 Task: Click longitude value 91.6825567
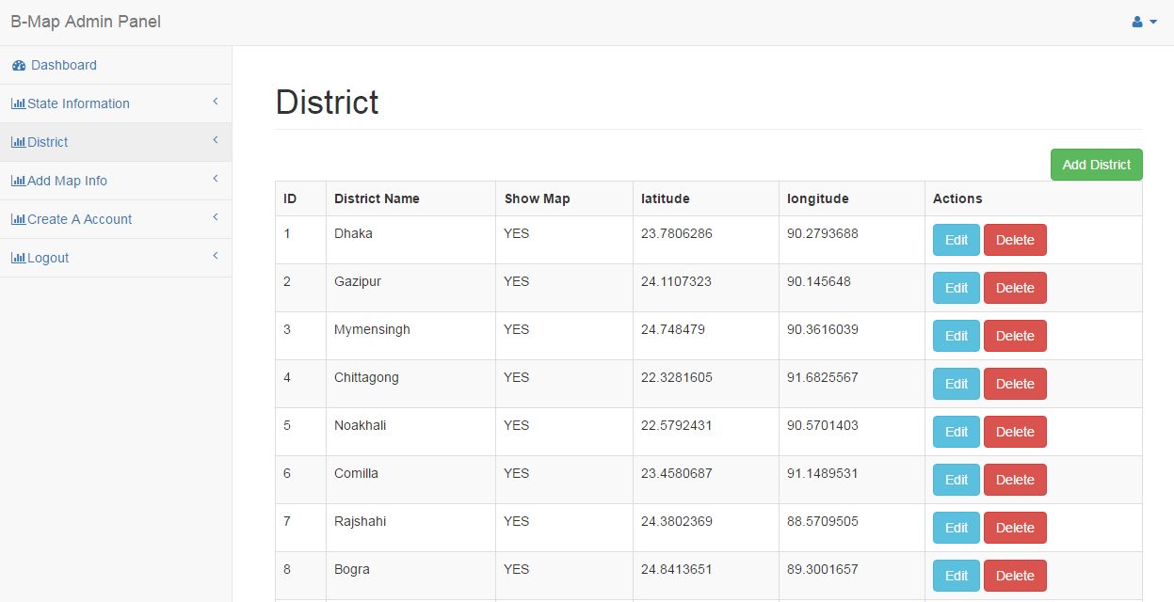823,377
